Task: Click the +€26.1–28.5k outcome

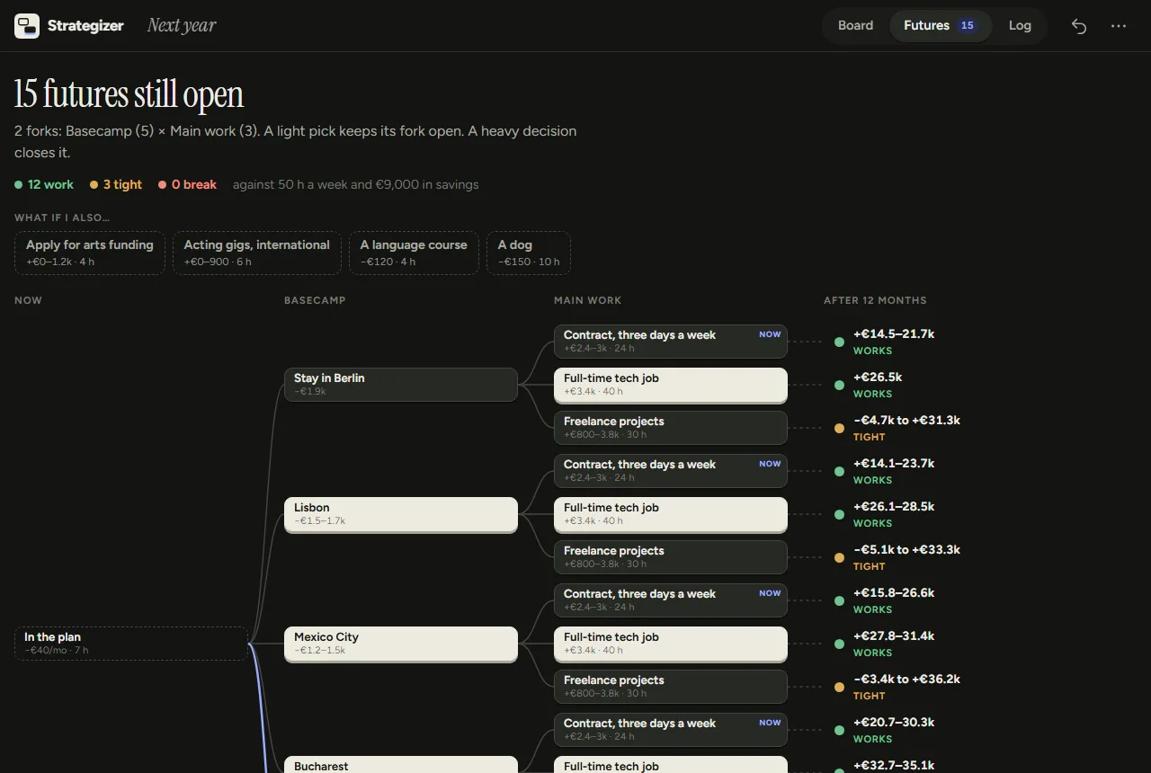Action: pos(894,506)
